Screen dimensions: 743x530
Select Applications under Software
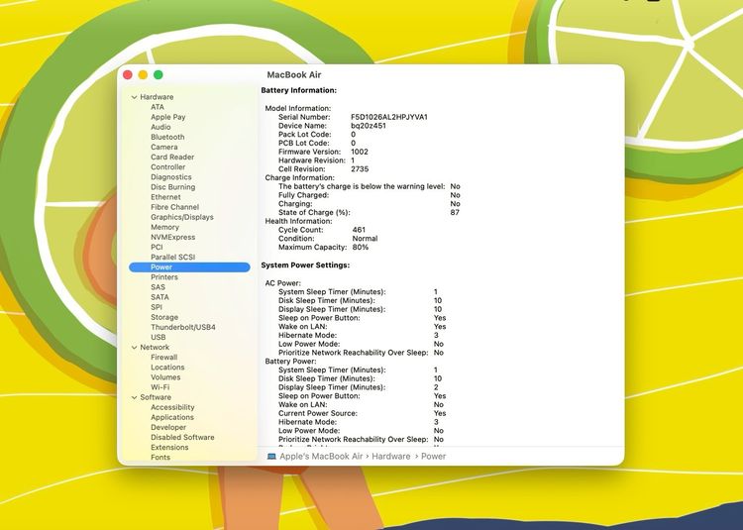(172, 417)
